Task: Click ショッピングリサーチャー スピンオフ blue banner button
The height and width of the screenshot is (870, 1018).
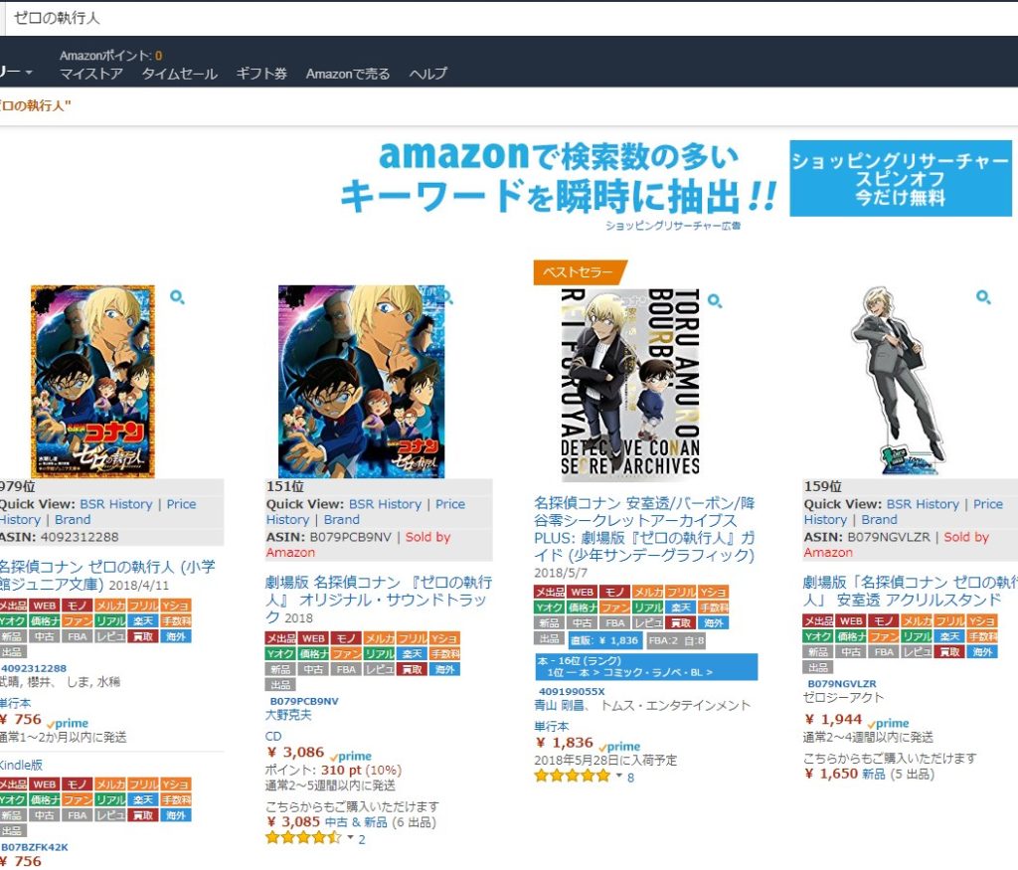Action: (901, 178)
